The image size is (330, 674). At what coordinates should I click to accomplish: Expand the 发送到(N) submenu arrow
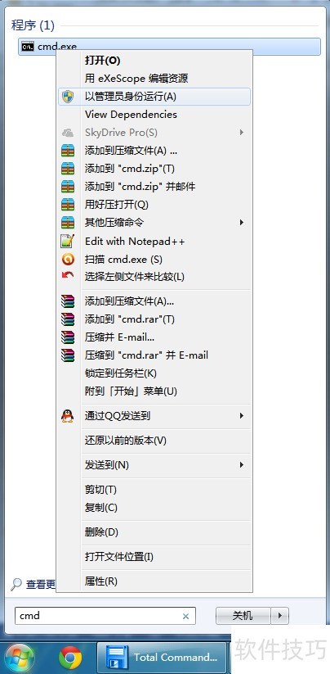pyautogui.click(x=242, y=464)
